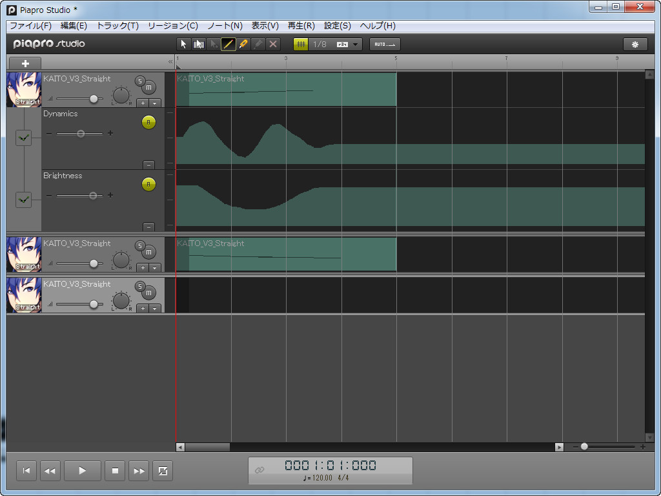This screenshot has width=661, height=496.
Task: Zoom in using the plus by the zoom slider
Action: [x=643, y=447]
